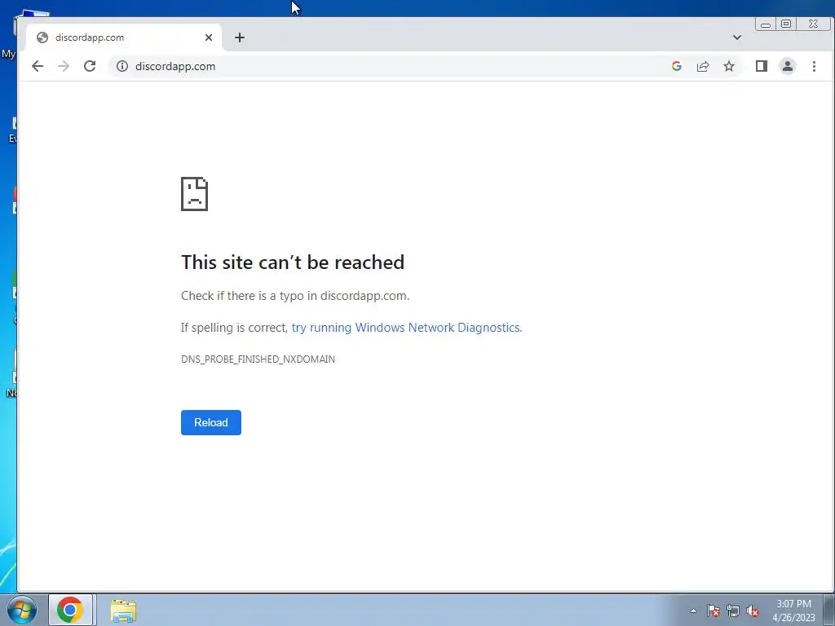Click the forward navigation arrow

pos(64,66)
